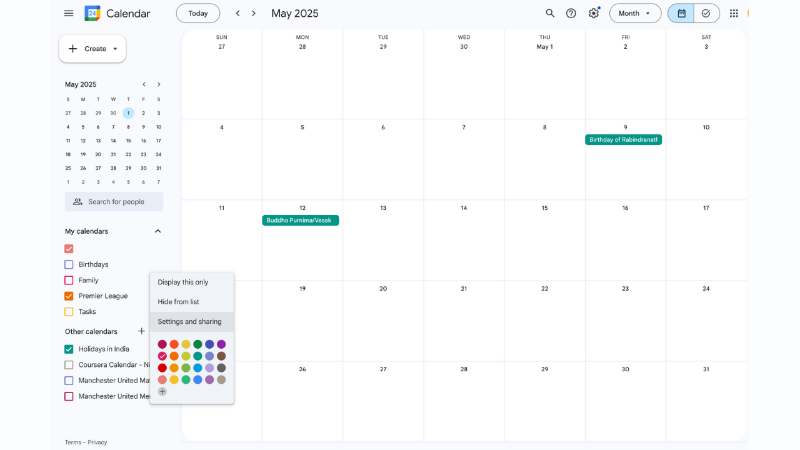
Task: Jump to Today
Action: click(x=198, y=13)
